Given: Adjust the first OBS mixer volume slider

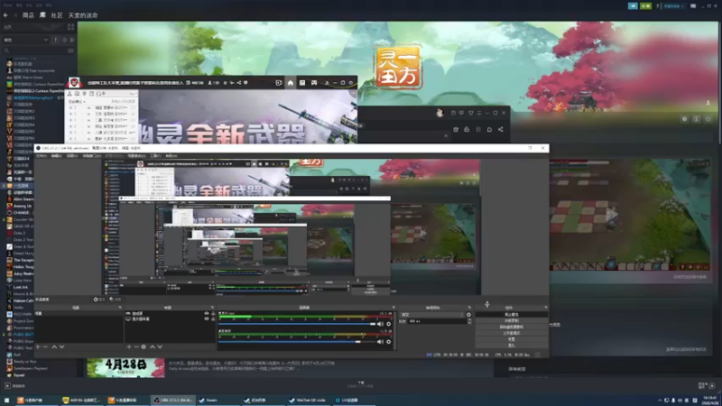Looking at the screenshot, I should click(x=297, y=324).
